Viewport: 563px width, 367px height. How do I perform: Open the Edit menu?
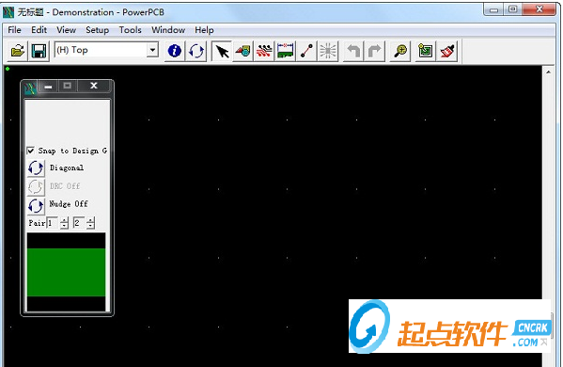39,30
